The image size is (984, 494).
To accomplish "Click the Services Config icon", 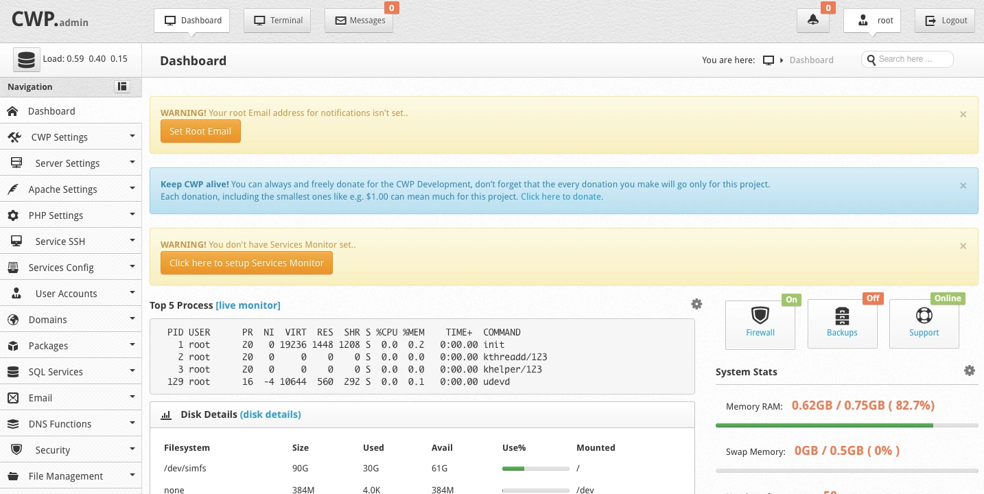I will point(13,268).
